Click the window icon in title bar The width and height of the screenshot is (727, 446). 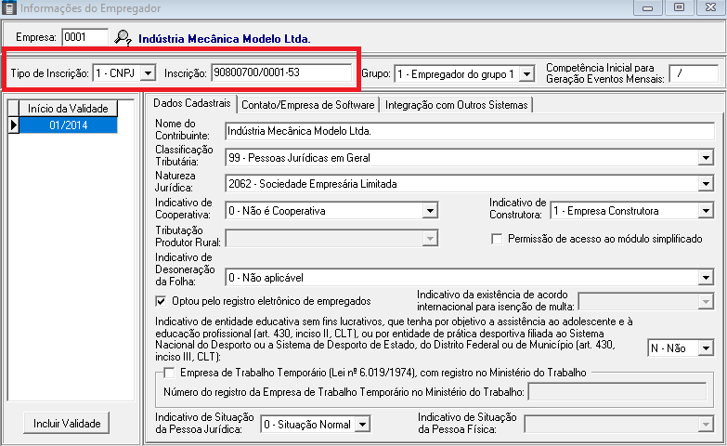click(9, 8)
